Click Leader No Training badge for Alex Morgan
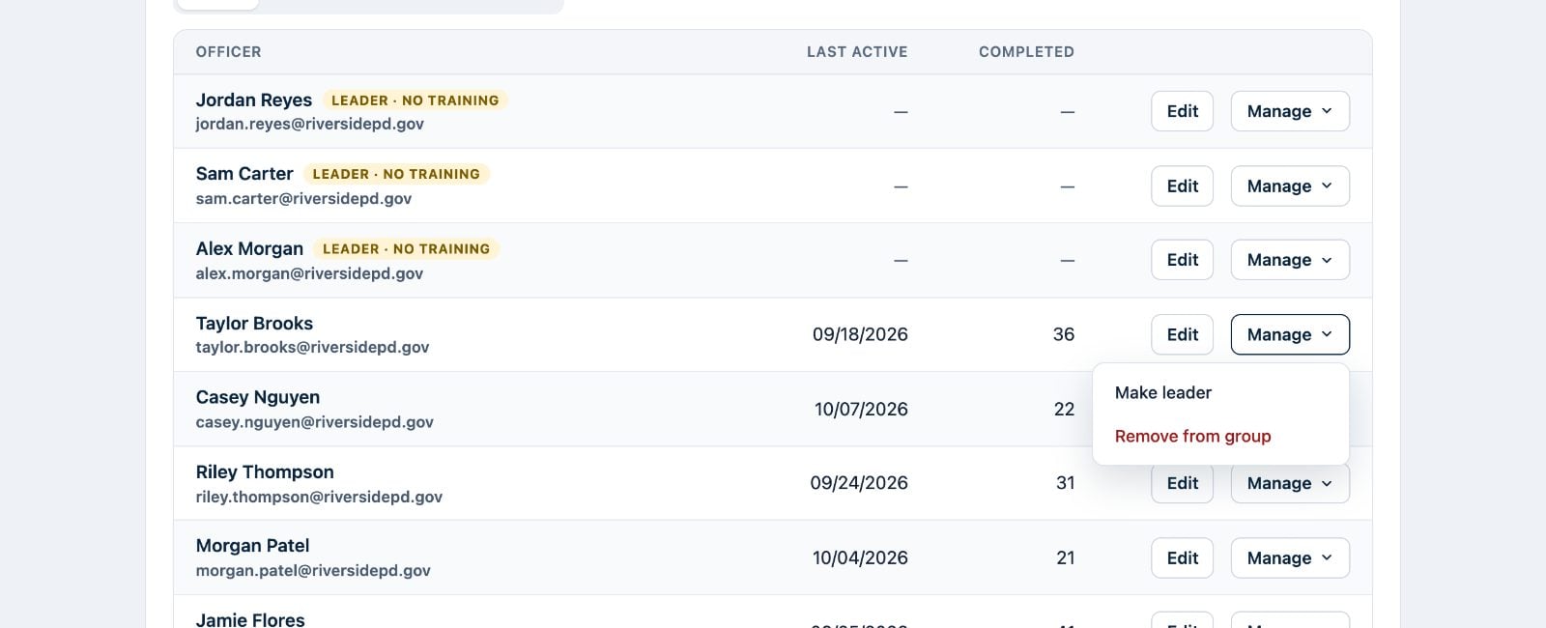The image size is (1546, 628). (x=406, y=248)
